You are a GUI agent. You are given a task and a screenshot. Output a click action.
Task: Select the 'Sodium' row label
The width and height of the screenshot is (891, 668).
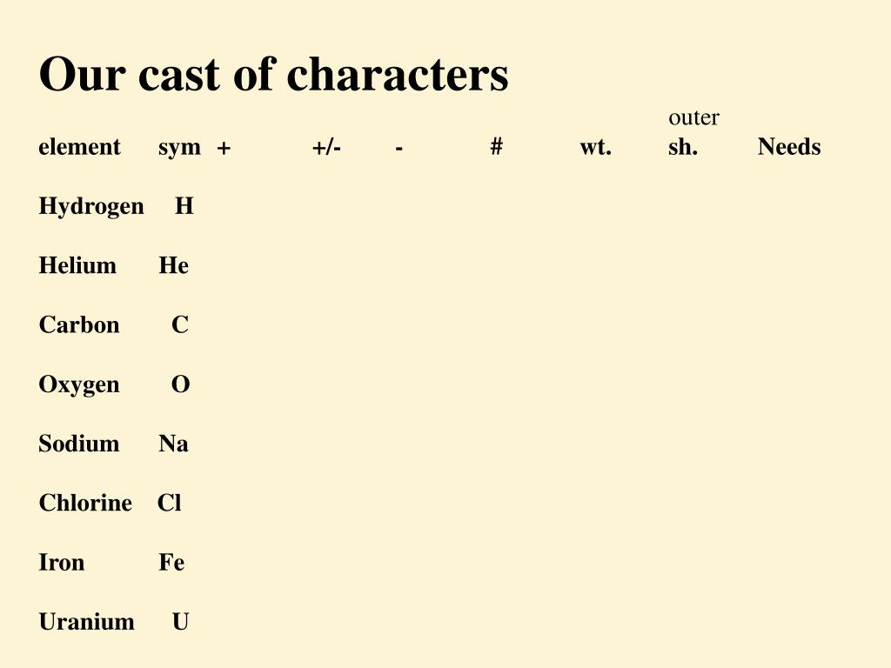[79, 444]
